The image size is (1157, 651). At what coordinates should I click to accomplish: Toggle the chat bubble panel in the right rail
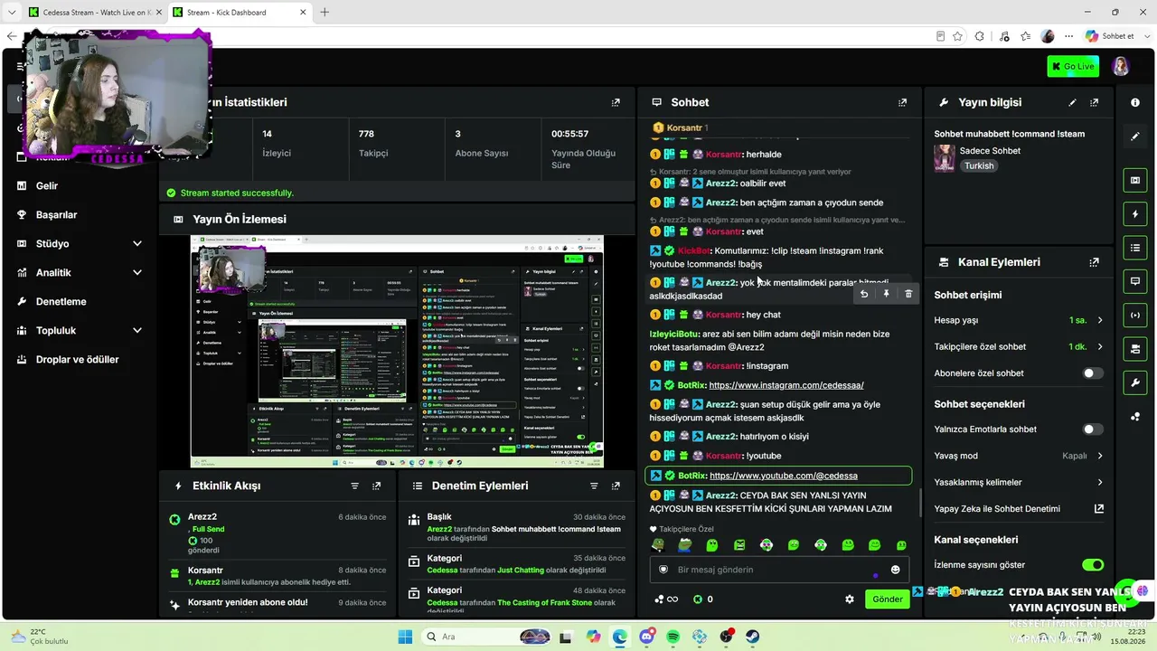tap(1135, 281)
